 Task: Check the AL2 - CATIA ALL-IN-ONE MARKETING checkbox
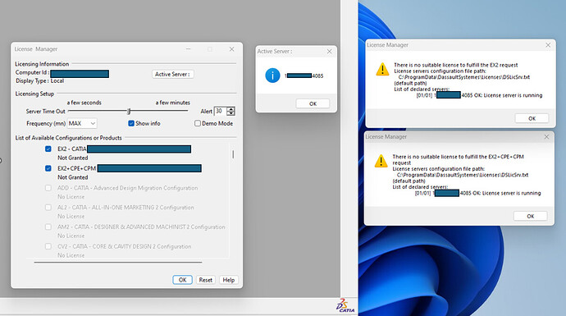coord(48,208)
